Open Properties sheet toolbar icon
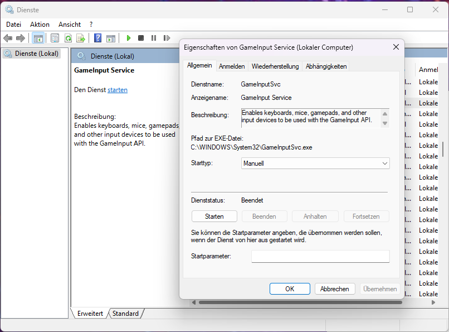The height and width of the screenshot is (332, 449). click(55, 38)
